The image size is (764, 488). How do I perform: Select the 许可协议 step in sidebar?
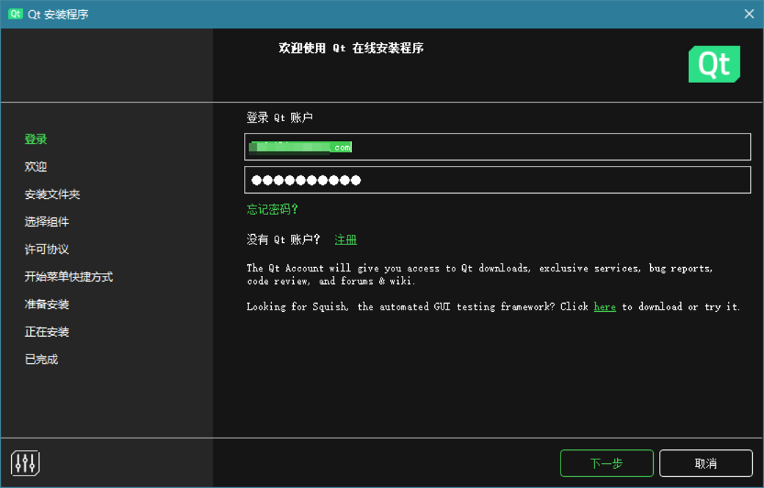pyautogui.click(x=47, y=249)
